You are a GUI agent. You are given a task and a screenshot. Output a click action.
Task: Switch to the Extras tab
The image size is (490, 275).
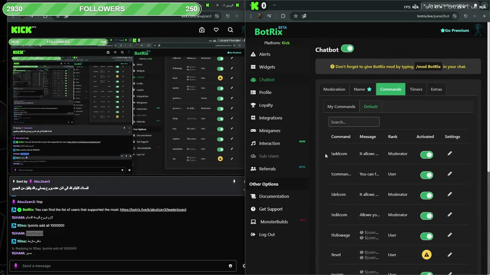[x=436, y=89]
